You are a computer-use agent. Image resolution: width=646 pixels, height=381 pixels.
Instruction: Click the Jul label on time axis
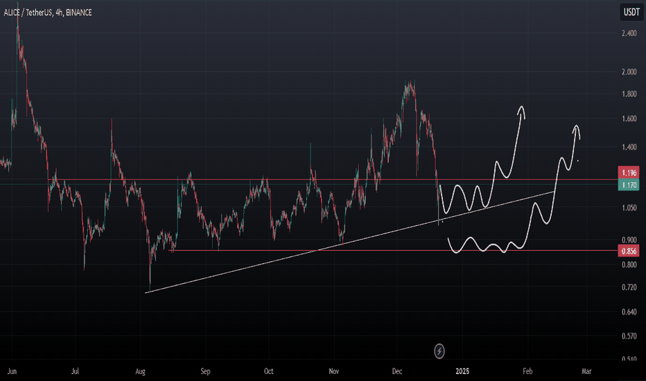[x=75, y=371]
